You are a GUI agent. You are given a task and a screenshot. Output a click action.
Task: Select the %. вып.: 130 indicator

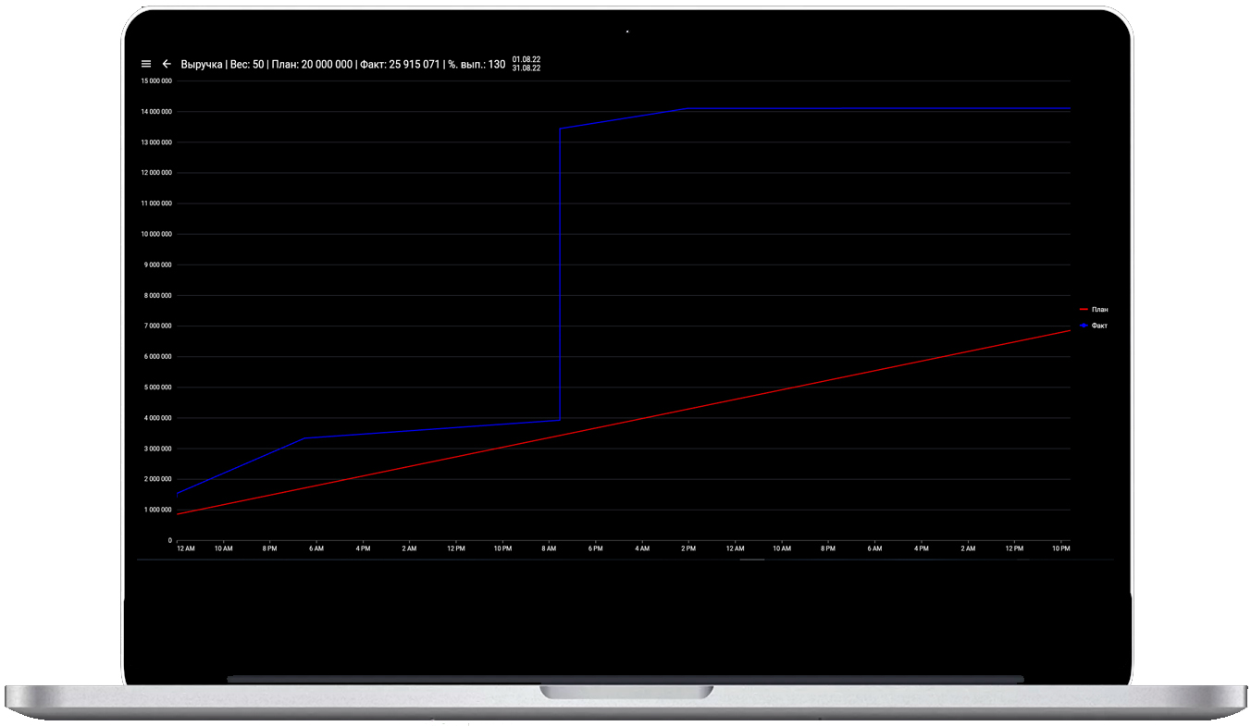click(x=477, y=65)
